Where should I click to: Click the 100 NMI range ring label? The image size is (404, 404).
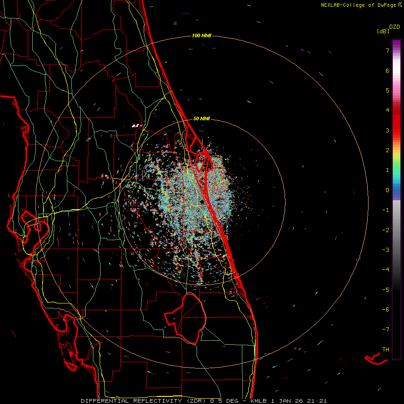202,35
